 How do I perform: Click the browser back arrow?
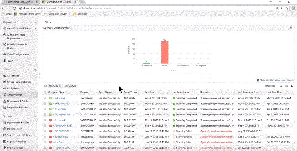tap(3, 8)
